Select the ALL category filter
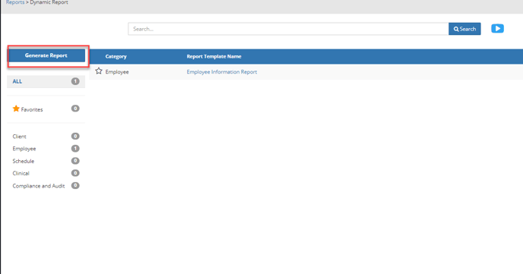 (46, 81)
